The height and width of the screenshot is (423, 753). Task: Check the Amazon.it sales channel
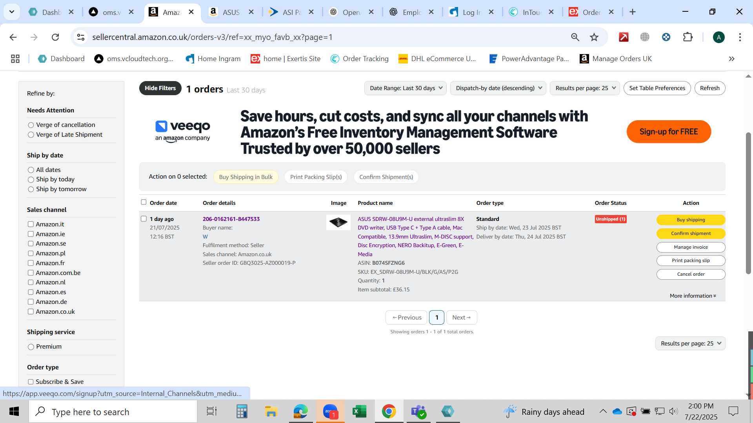31,224
